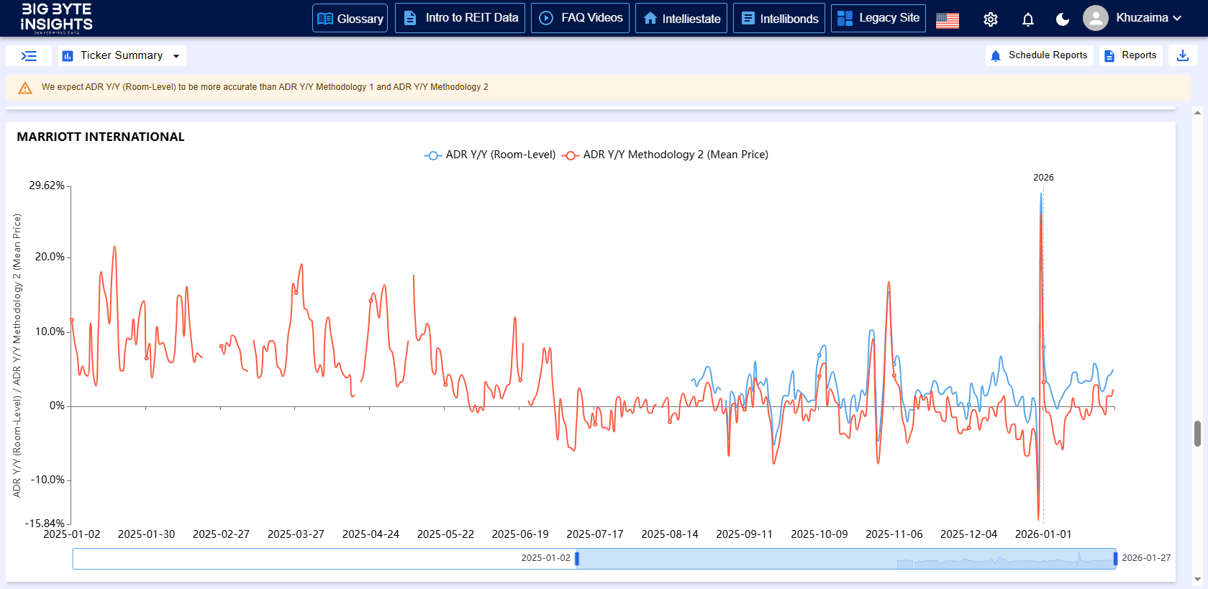The height and width of the screenshot is (589, 1208).
Task: Click the page vertical scrollbar thumb
Action: [x=1197, y=434]
